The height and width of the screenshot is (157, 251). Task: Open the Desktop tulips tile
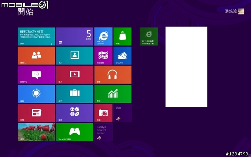click(36, 132)
